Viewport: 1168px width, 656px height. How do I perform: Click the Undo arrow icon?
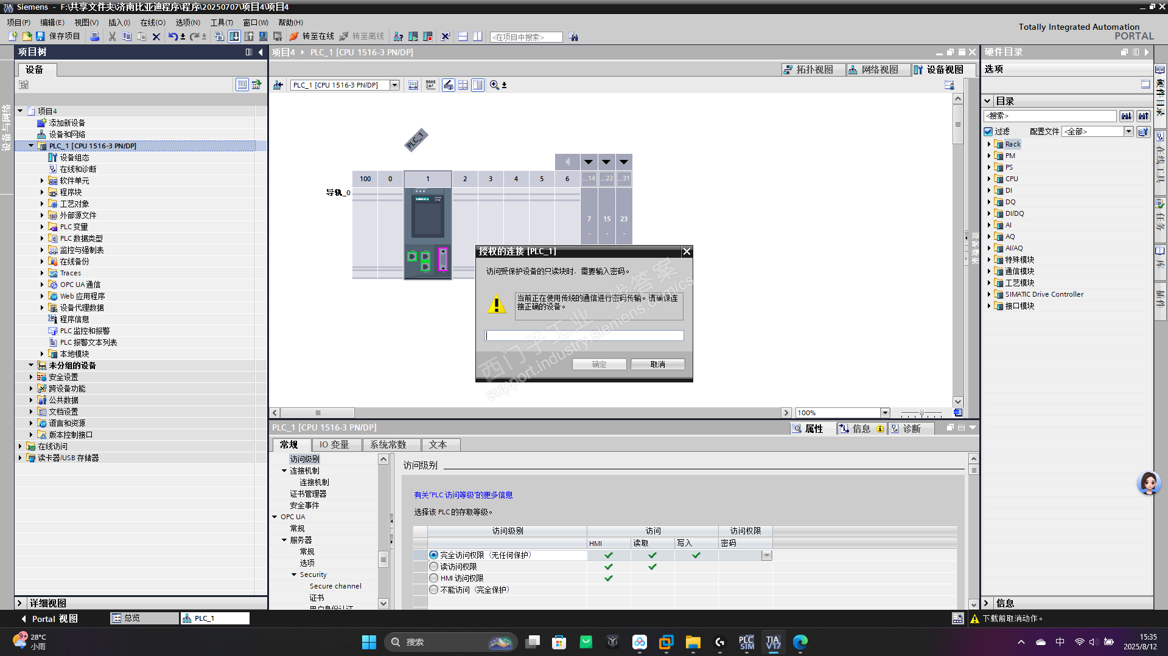tap(173, 36)
